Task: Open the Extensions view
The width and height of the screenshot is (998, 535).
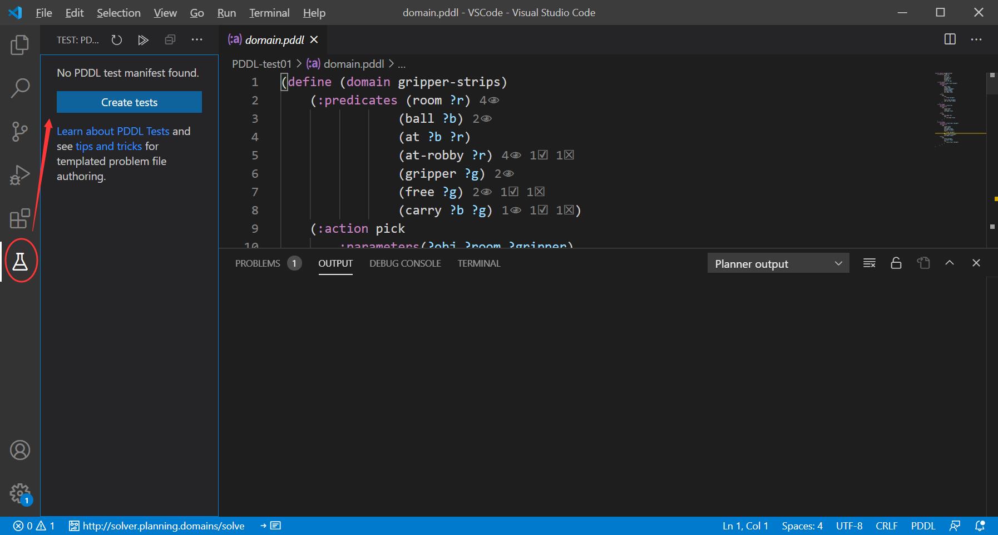Action: (20, 218)
